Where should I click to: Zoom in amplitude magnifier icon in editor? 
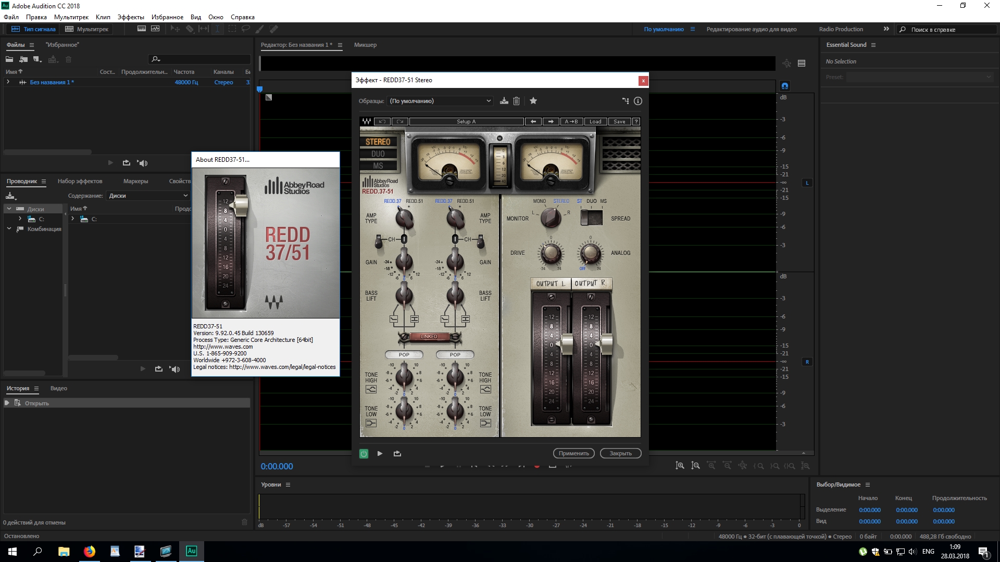pos(680,466)
